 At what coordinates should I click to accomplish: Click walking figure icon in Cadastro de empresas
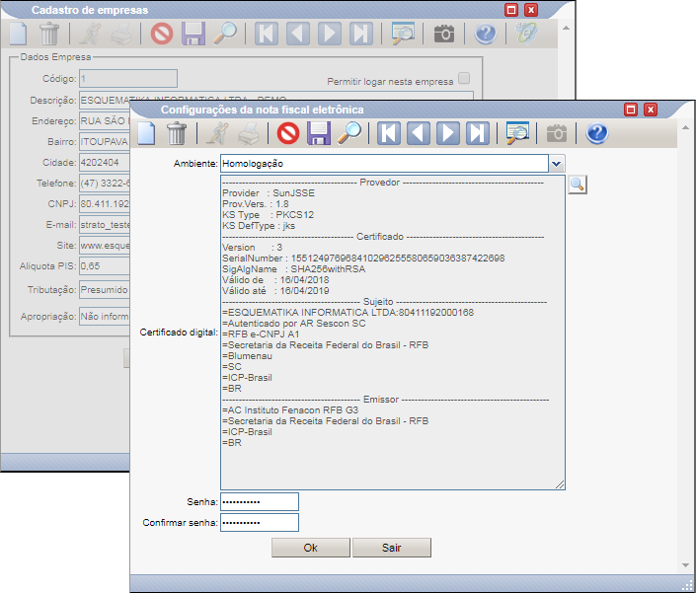click(91, 34)
